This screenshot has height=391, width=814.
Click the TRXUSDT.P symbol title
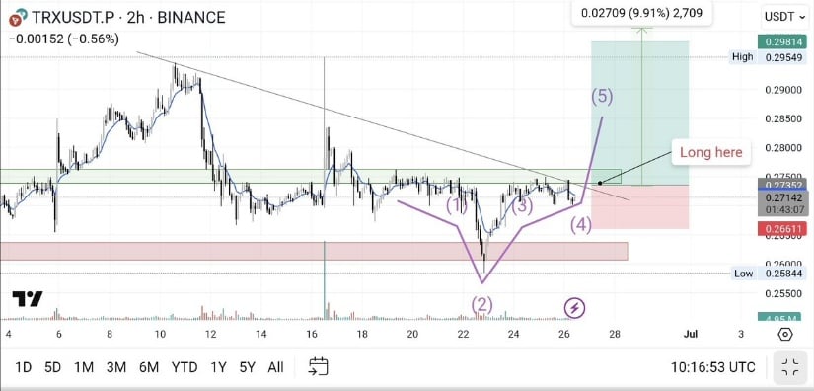[72, 18]
